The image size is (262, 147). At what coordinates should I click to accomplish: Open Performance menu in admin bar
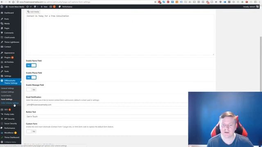65,7
